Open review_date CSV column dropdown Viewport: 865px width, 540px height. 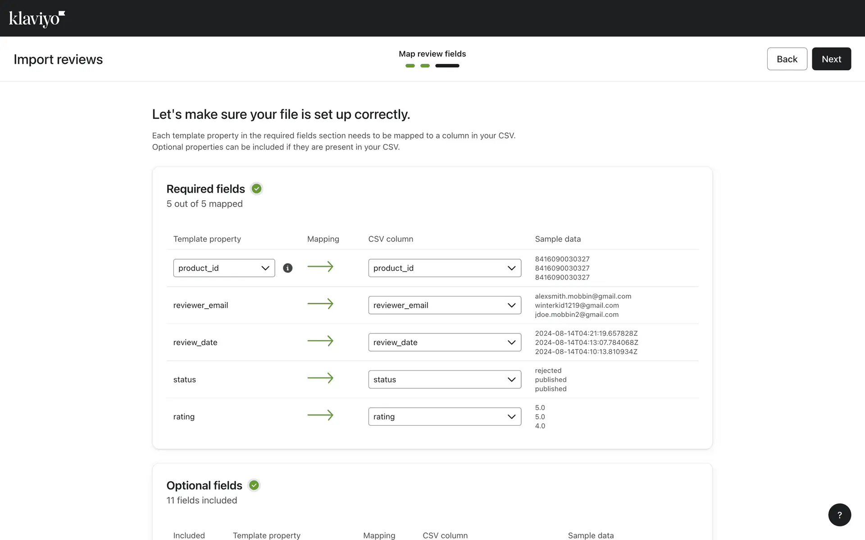point(444,342)
